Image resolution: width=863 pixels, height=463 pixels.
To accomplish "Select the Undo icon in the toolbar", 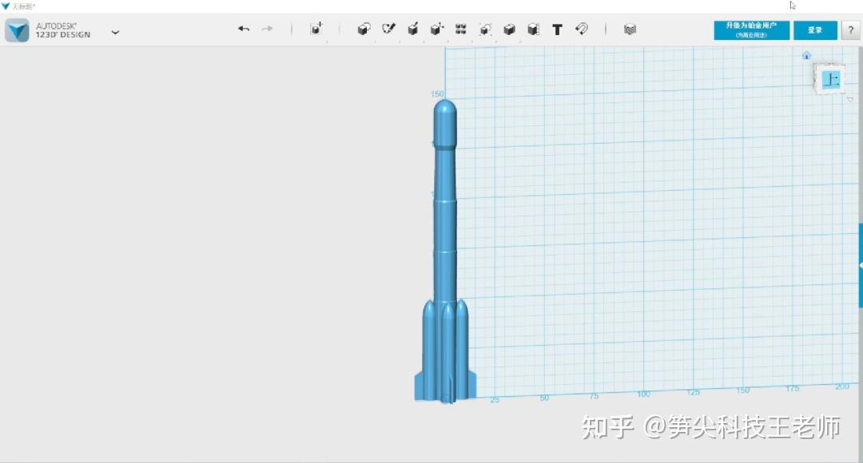I will pyautogui.click(x=244, y=29).
